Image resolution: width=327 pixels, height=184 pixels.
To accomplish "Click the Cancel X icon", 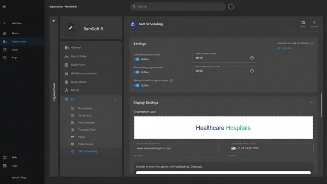I will [314, 23].
